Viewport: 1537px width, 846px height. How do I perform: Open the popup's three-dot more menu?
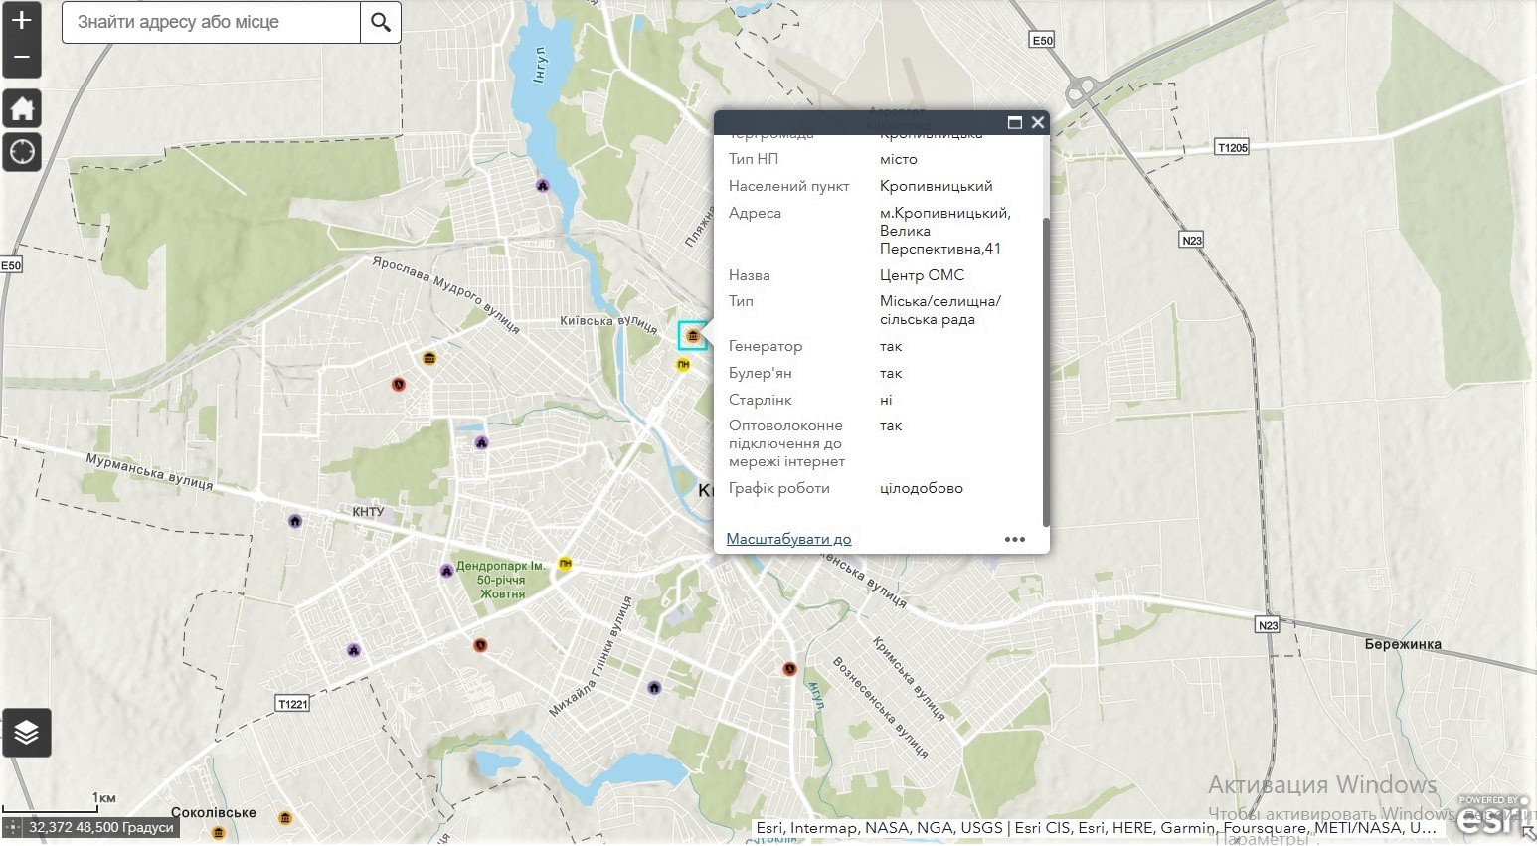pos(1015,539)
